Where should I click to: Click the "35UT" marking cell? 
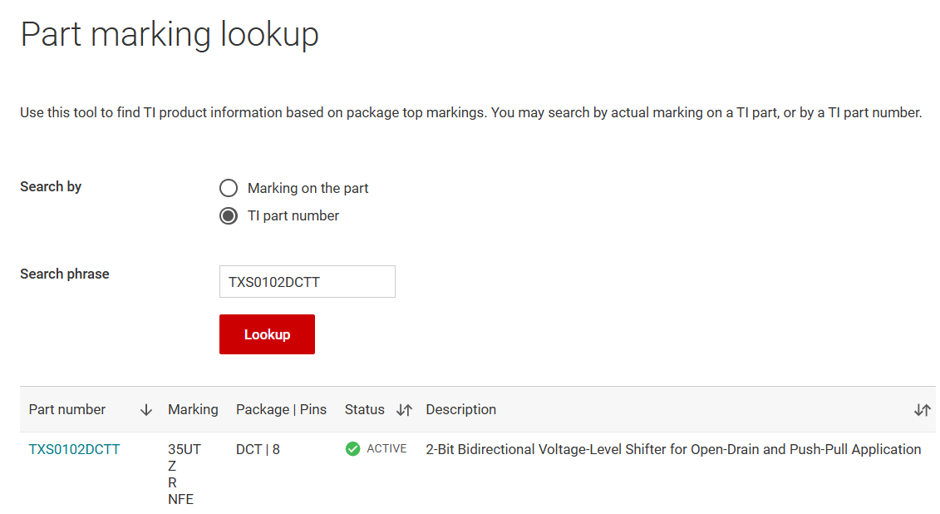point(185,449)
